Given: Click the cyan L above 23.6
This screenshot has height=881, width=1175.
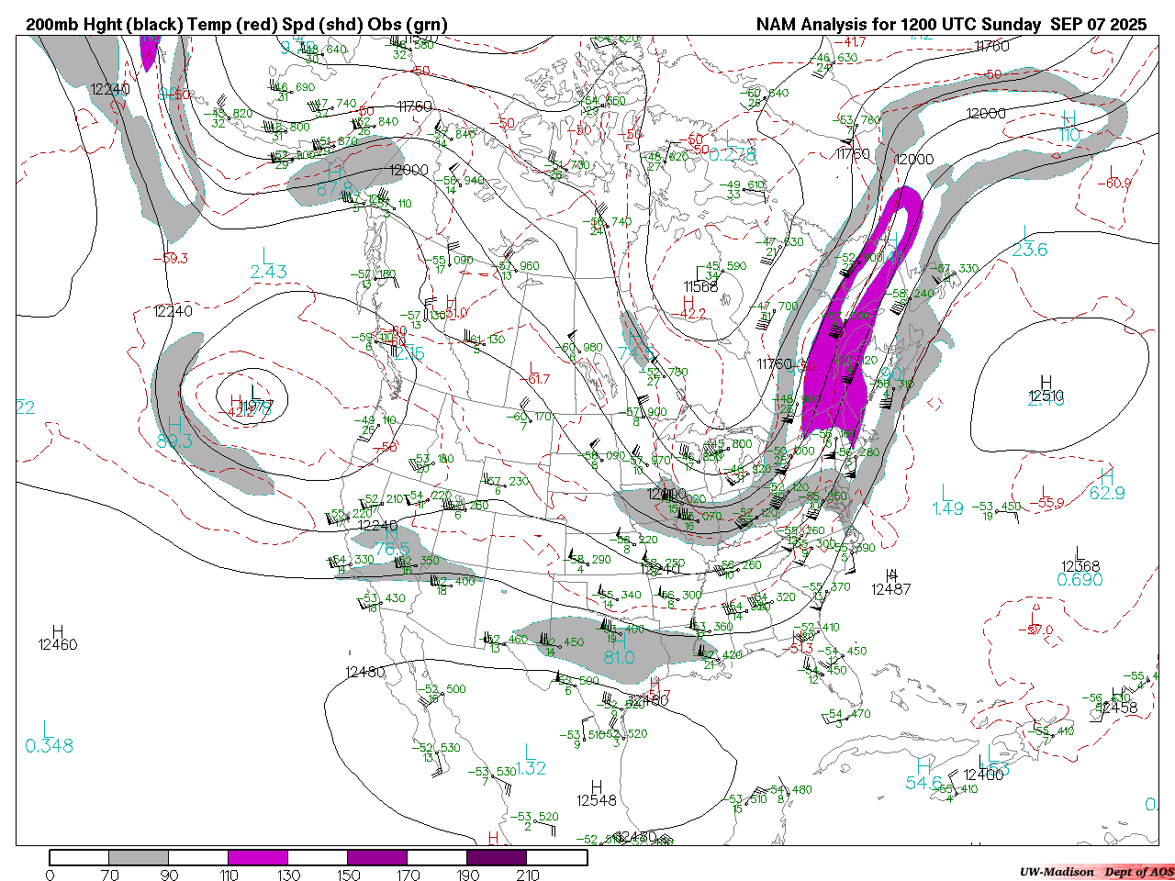Looking at the screenshot, I should tap(1028, 233).
